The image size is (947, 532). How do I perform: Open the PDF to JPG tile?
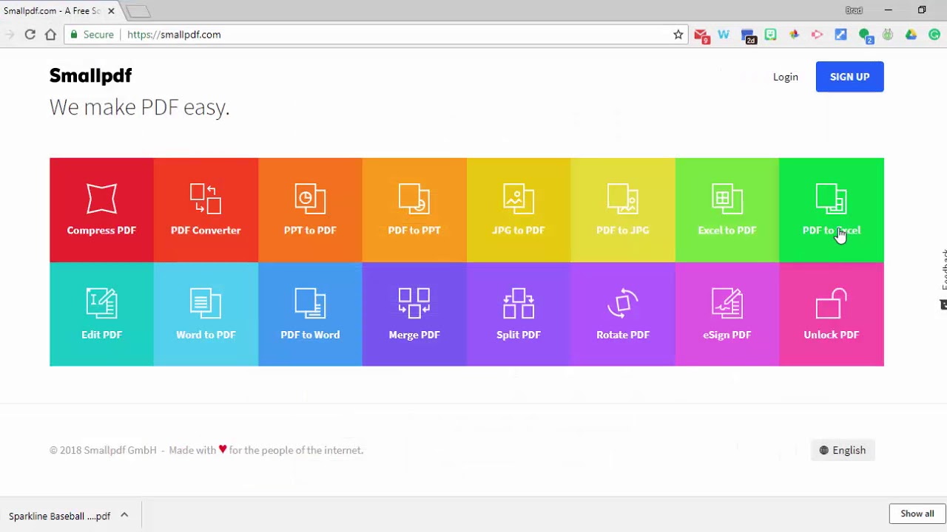tap(623, 210)
